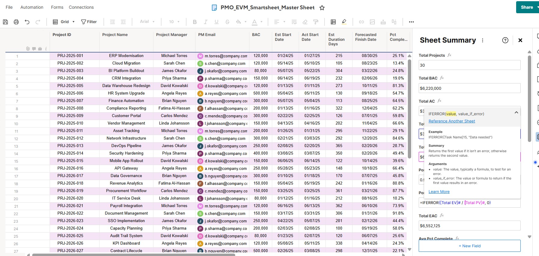Image resolution: width=539 pixels, height=256 pixels.
Task: Click the clear formatting eraser icon
Action: [x=305, y=22]
